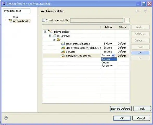Select the /test.archive/classes row
This screenshot has width=153, height=125.
(x=86, y=44)
